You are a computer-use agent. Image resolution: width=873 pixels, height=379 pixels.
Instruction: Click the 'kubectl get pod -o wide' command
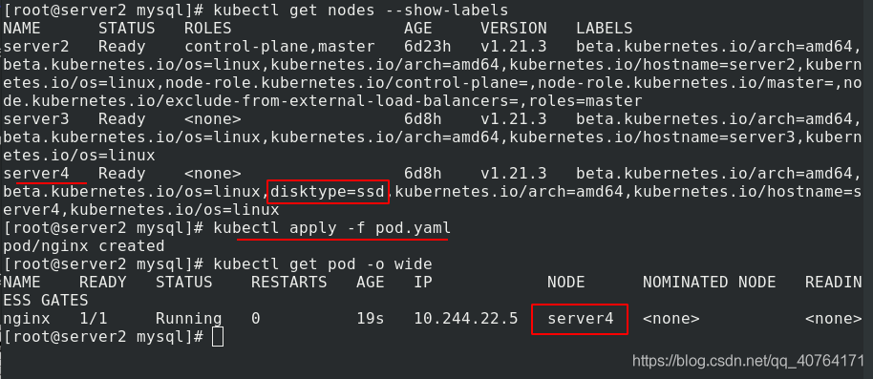pyautogui.click(x=323, y=264)
